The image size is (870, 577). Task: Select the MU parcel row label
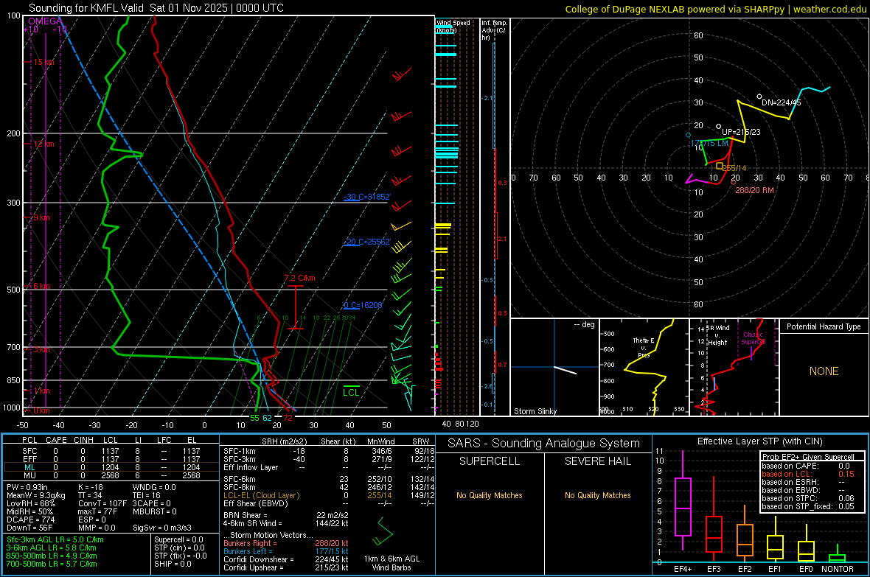click(29, 475)
